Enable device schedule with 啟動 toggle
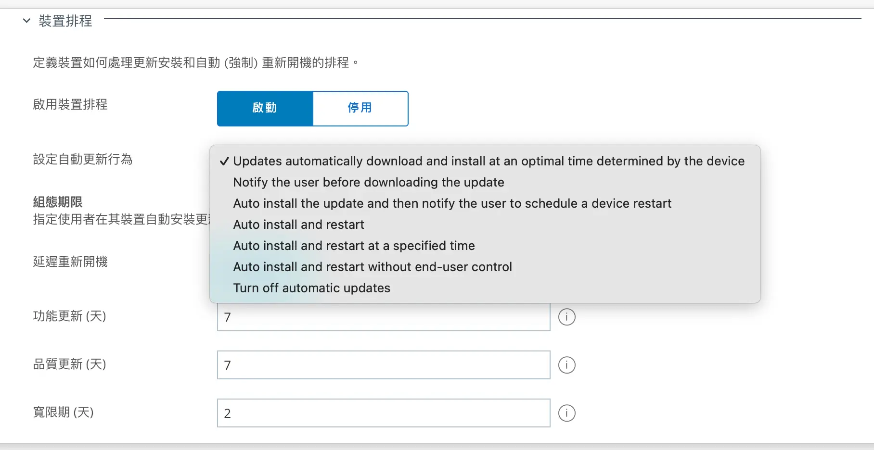Image resolution: width=874 pixels, height=450 pixels. click(265, 108)
